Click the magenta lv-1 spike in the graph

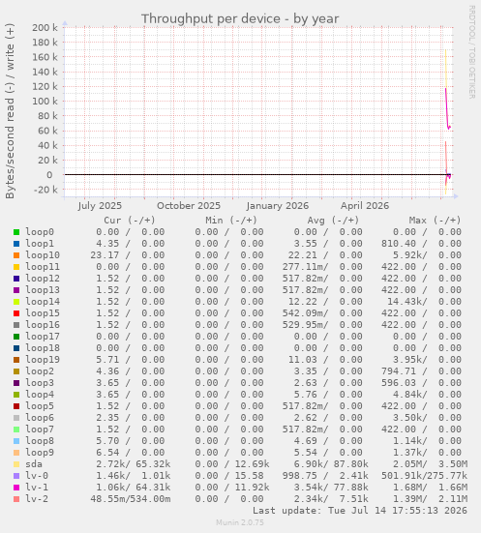click(447, 107)
